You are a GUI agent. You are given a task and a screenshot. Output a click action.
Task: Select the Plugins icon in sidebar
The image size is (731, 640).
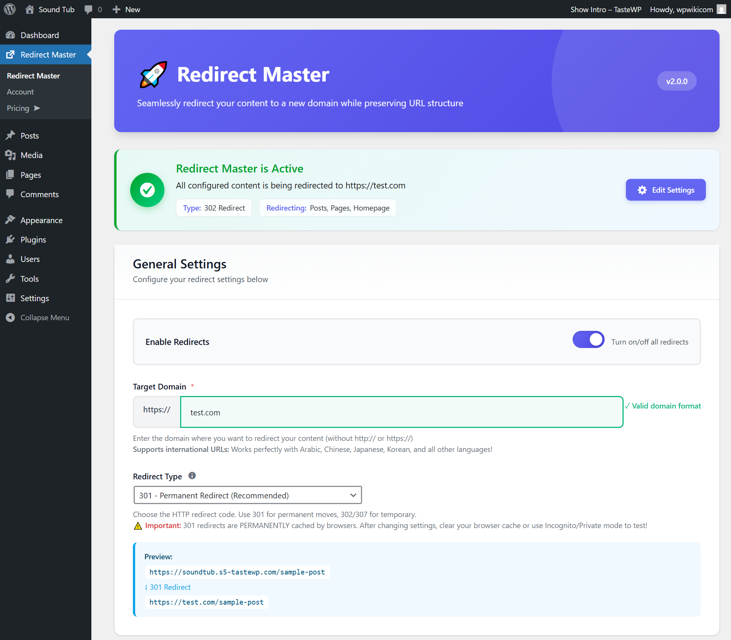11,239
